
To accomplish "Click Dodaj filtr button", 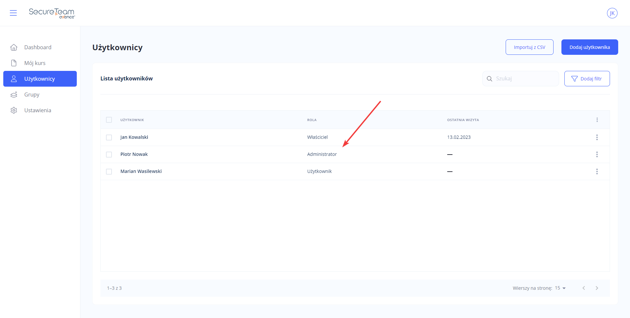I will [x=587, y=79].
